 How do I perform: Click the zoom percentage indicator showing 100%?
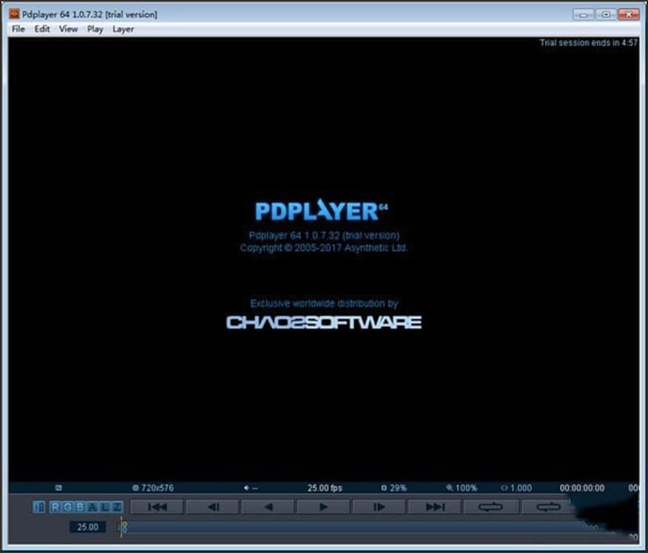[465, 488]
